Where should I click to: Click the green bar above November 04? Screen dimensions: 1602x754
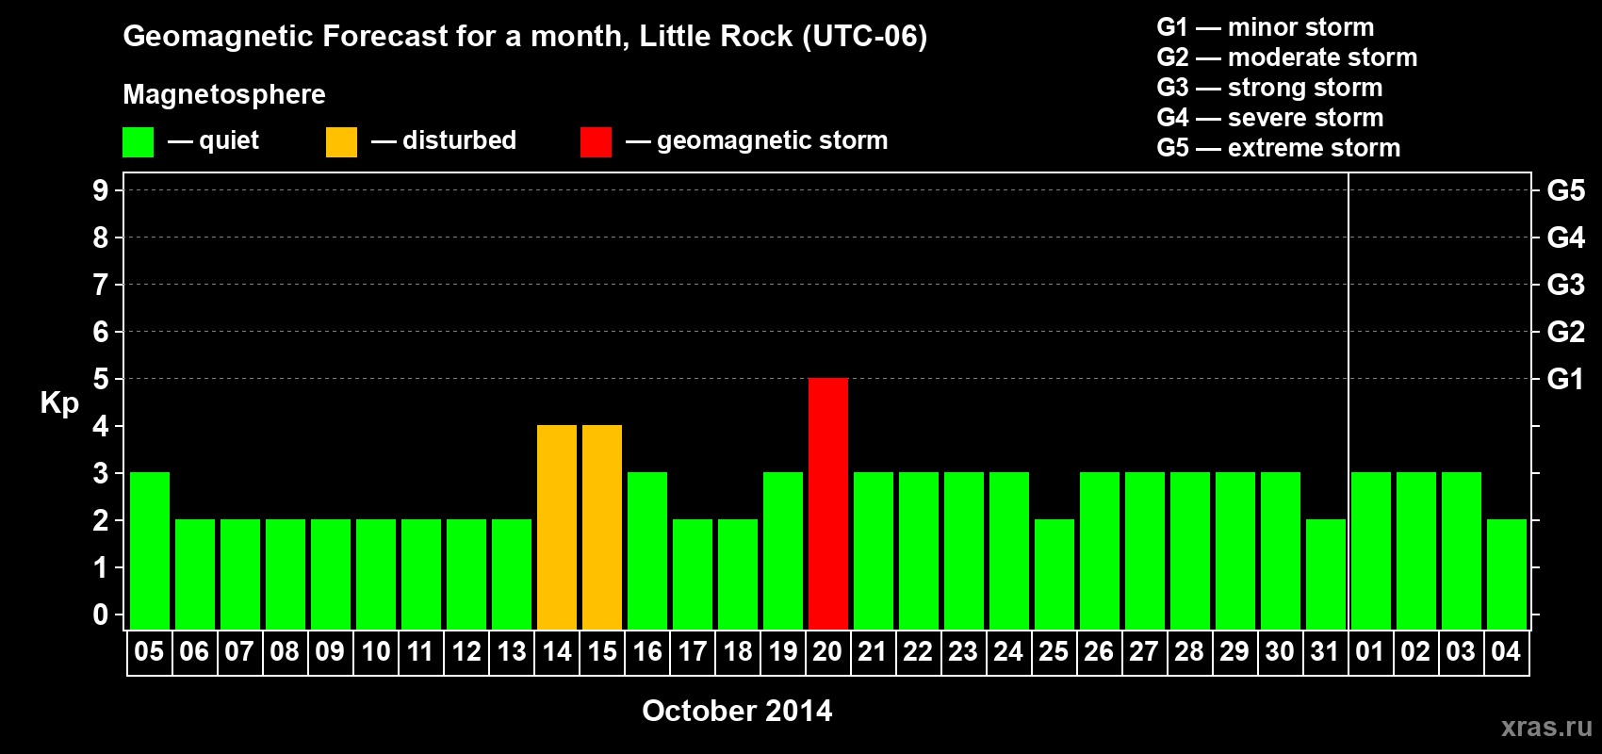tap(1507, 574)
